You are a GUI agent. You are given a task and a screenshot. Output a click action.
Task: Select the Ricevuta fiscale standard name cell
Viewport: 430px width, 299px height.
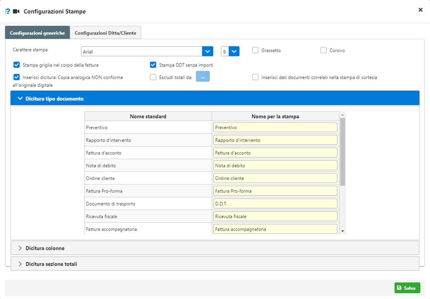[x=148, y=216]
